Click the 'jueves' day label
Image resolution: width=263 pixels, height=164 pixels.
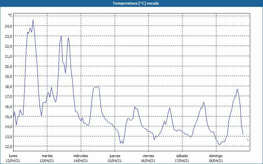click(x=115, y=156)
